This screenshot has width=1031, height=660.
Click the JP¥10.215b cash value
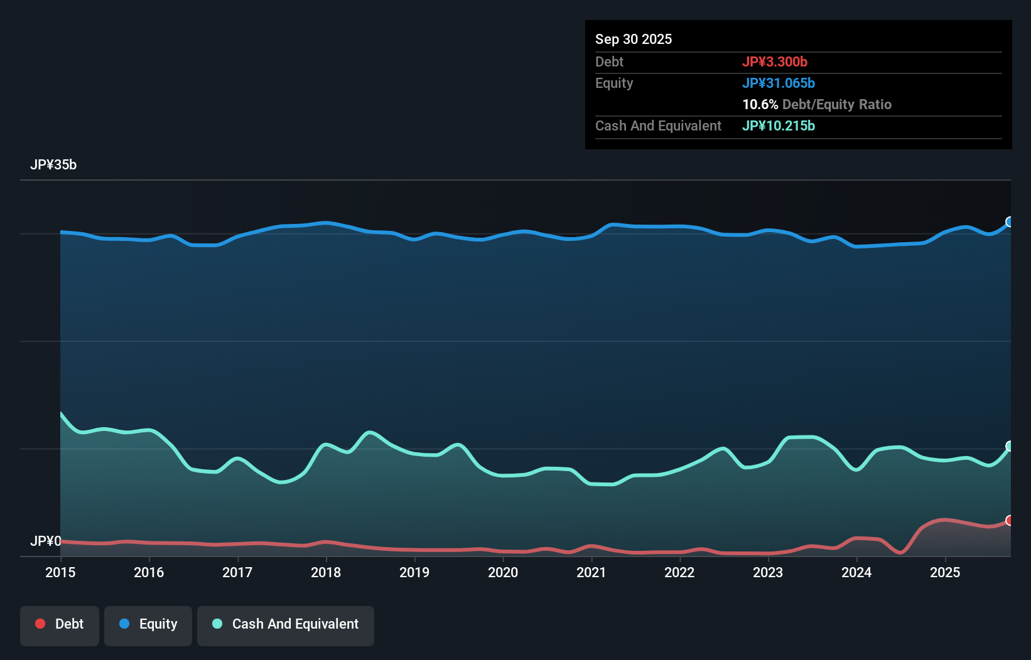coord(779,125)
